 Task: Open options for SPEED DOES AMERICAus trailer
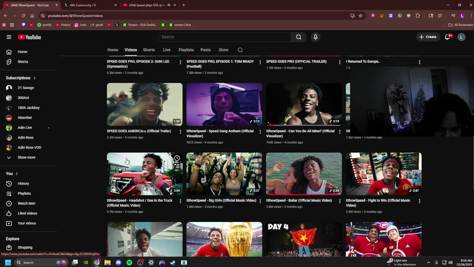[180, 132]
